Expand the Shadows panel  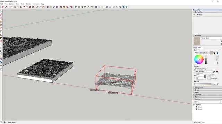coord(194,95)
